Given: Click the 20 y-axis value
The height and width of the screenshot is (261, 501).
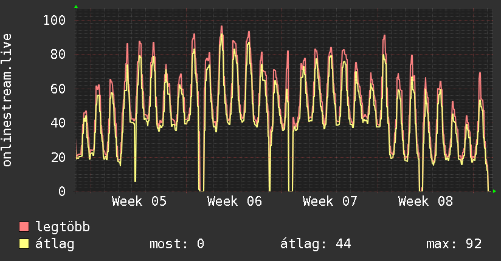Looking at the screenshot, I should point(58,157).
